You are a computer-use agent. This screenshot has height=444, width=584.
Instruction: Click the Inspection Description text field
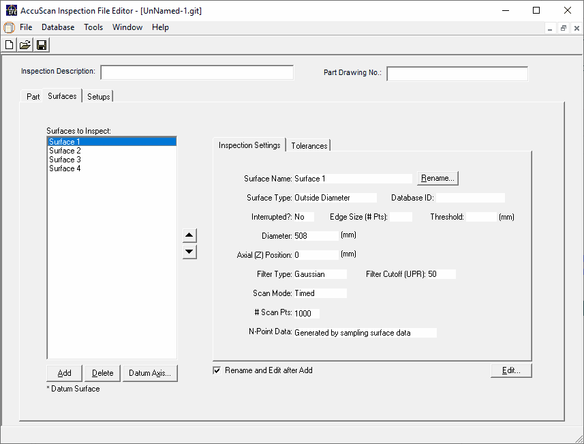197,72
